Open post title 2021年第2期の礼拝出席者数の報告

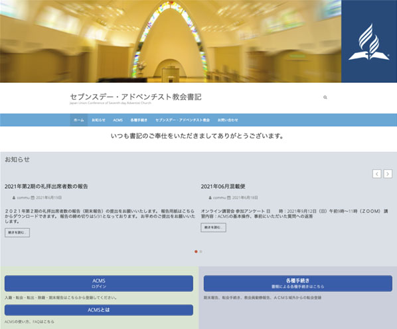46,186
